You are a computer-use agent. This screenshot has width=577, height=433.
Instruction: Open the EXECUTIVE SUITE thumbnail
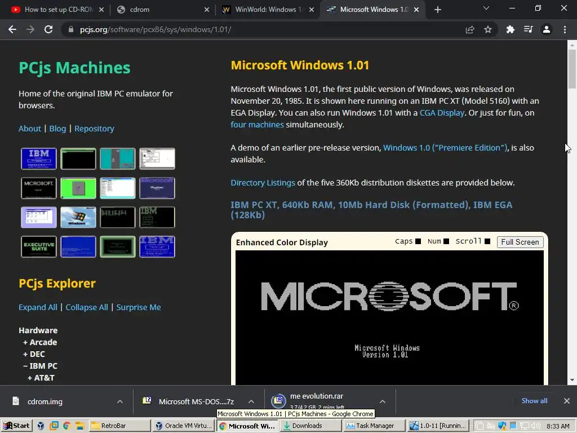point(39,247)
